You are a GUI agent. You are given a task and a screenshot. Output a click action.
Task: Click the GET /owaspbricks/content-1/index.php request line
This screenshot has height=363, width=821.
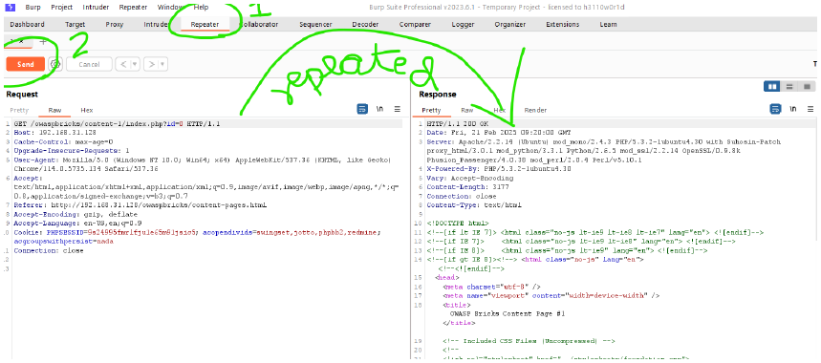tap(117, 124)
